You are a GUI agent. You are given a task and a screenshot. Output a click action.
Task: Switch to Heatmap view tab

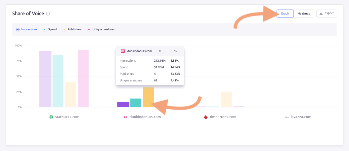point(304,14)
